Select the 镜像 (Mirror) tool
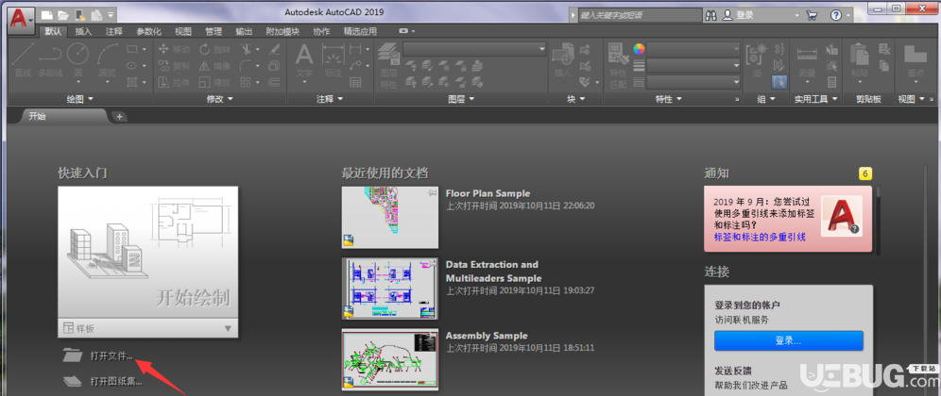Screen dimensions: 941x396 [x=213, y=66]
